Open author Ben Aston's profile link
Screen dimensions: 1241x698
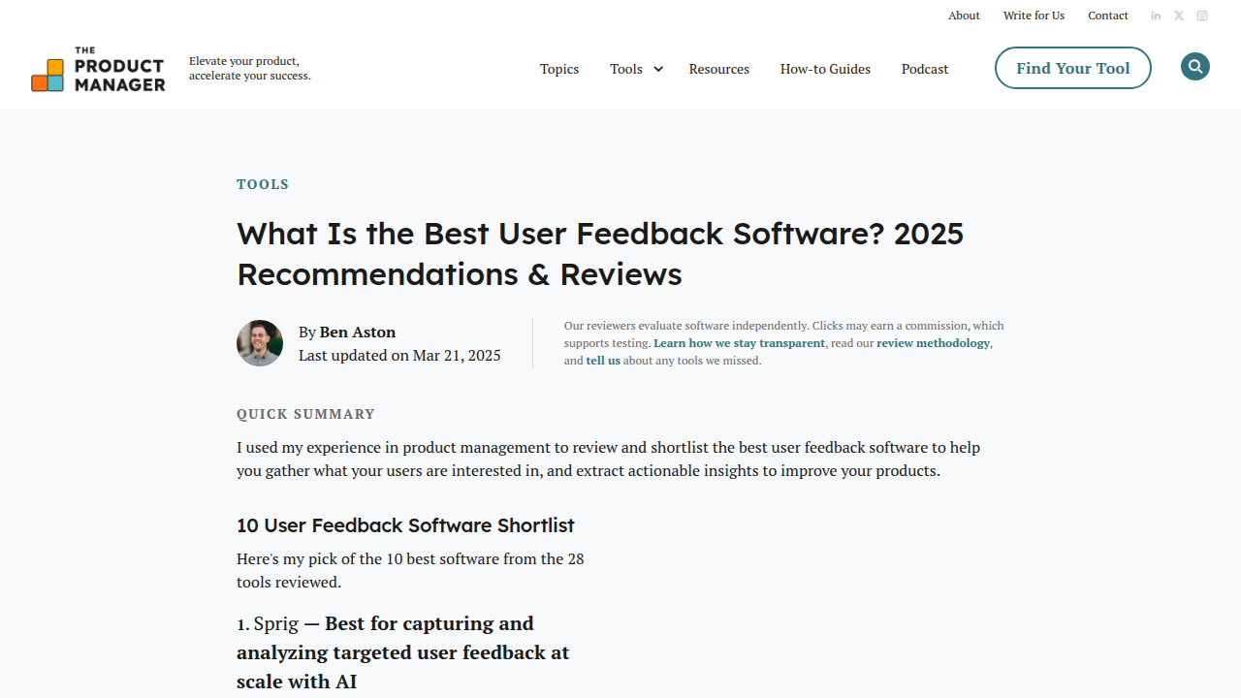click(x=358, y=332)
